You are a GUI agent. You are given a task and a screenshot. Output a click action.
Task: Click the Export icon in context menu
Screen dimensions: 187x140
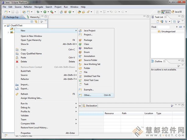click(x=17, y=89)
